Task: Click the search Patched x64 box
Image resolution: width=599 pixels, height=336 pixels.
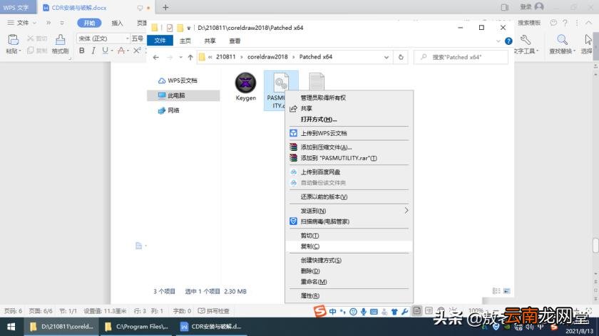Action: [x=461, y=57]
